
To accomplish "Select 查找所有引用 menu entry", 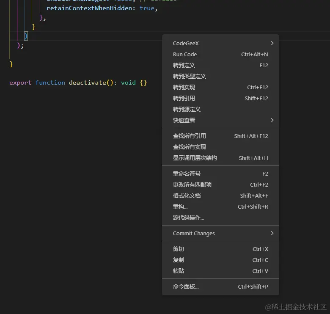I will click(220, 136).
